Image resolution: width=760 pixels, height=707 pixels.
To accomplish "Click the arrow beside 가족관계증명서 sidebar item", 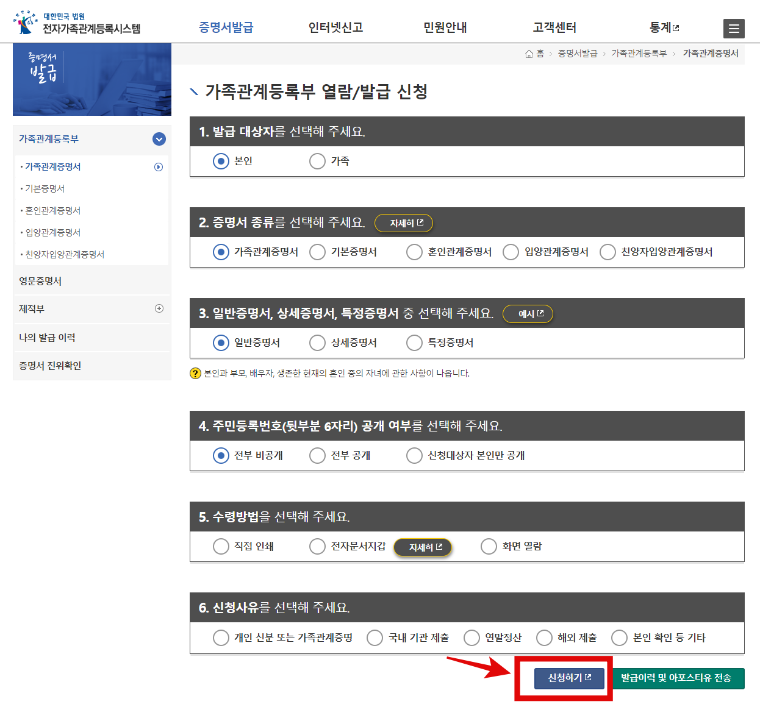I will (158, 166).
